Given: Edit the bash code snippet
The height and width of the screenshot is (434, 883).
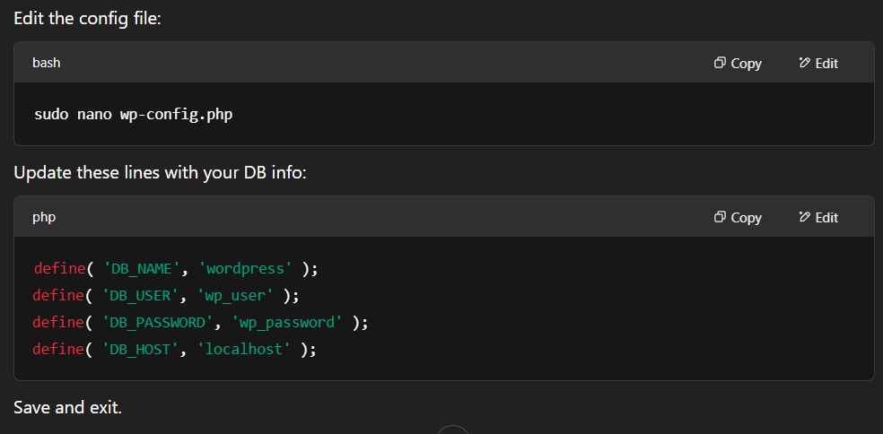Looking at the screenshot, I should pyautogui.click(x=818, y=64).
